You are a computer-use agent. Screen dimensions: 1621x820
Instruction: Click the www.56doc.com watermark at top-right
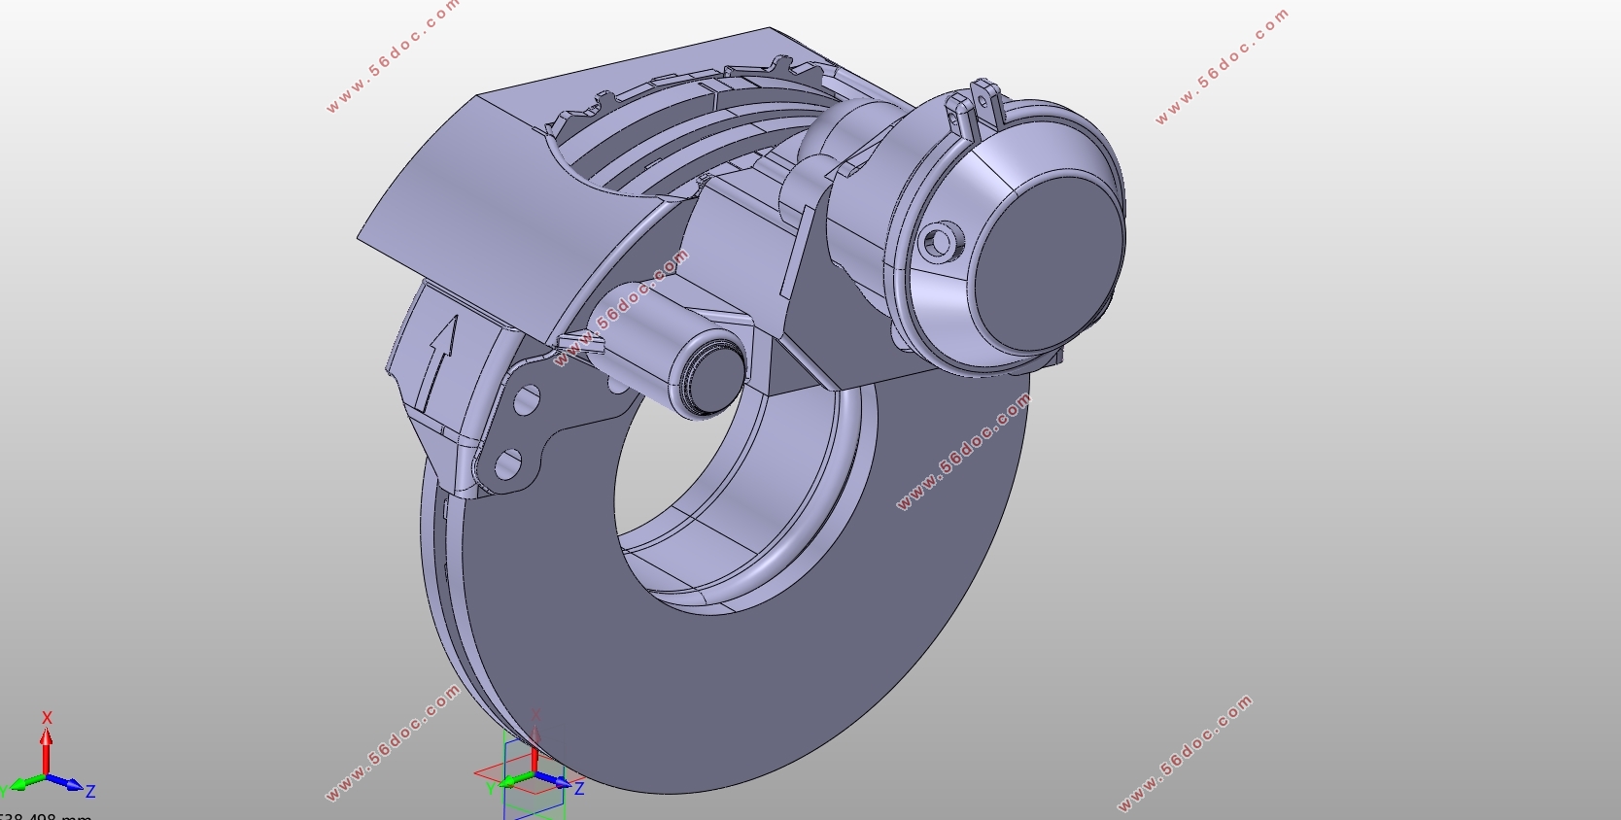point(1222,66)
